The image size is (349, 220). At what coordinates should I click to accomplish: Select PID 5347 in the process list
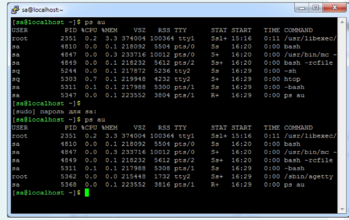click(x=69, y=95)
